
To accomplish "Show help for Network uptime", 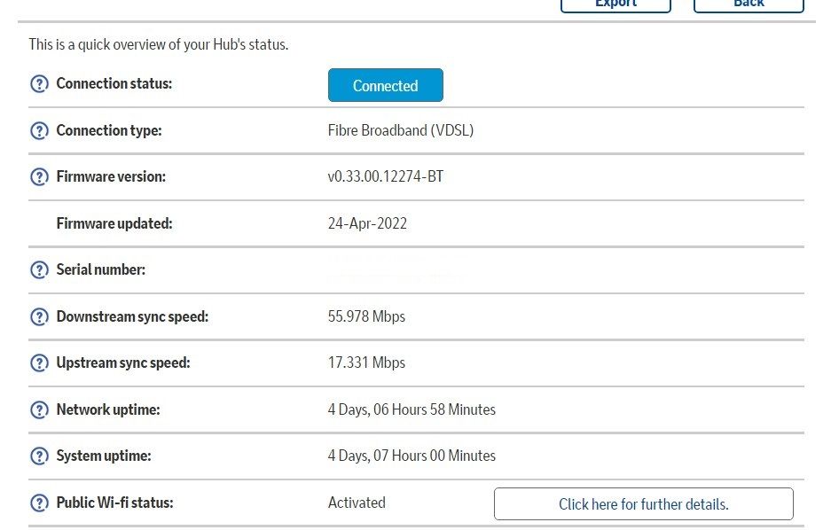I will (x=39, y=410).
